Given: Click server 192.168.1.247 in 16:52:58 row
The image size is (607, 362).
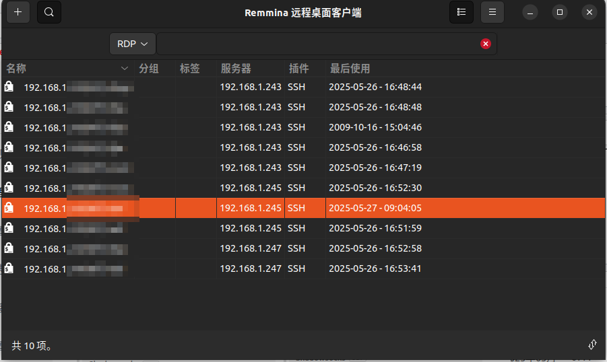Looking at the screenshot, I should pos(251,248).
